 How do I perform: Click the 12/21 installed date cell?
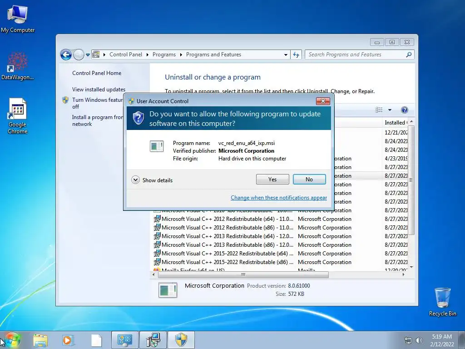click(396, 133)
